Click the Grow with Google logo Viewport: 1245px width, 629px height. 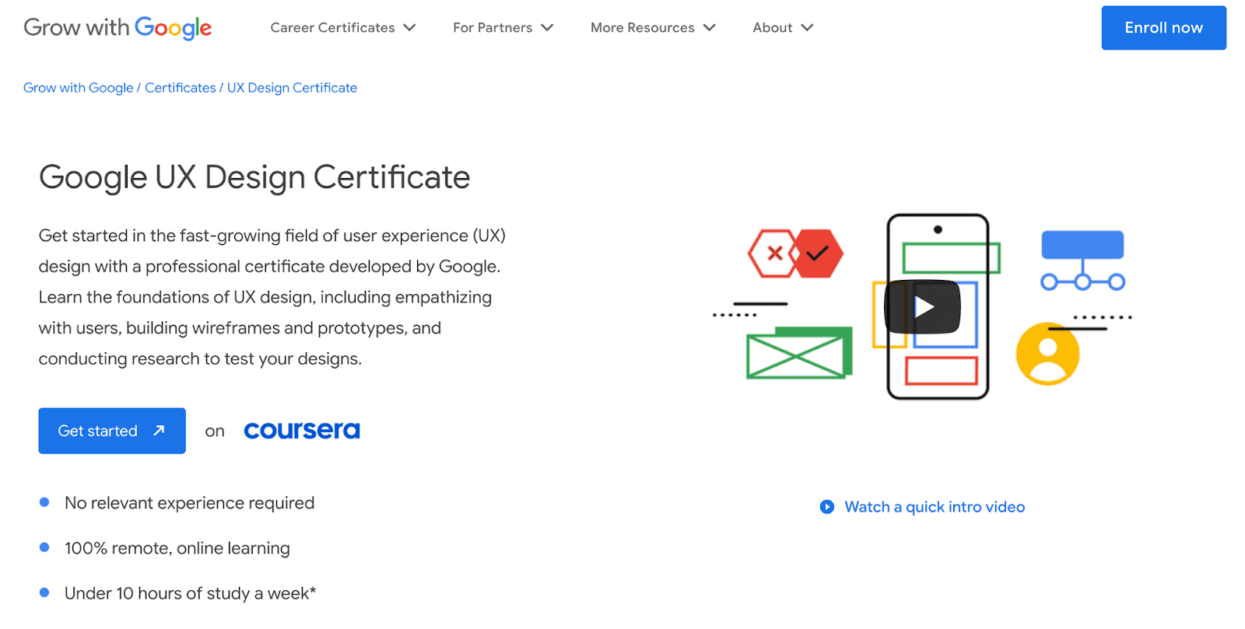[117, 28]
